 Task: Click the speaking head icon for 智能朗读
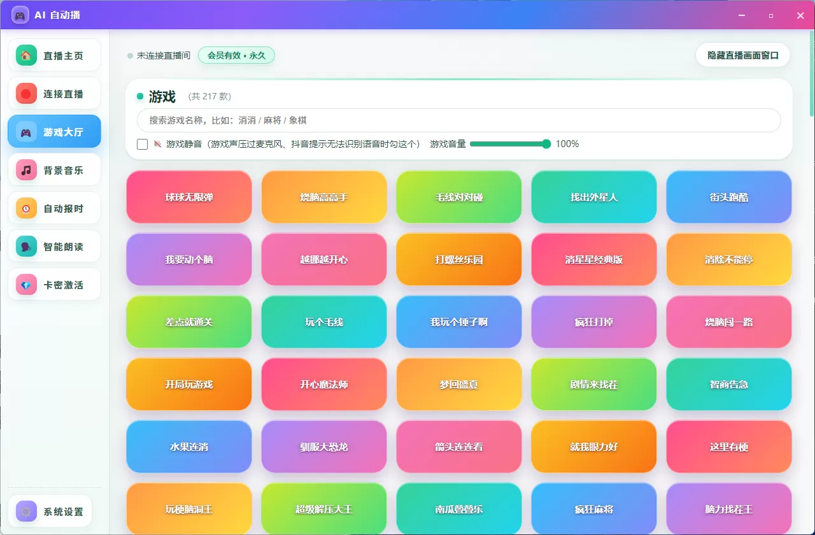(26, 246)
